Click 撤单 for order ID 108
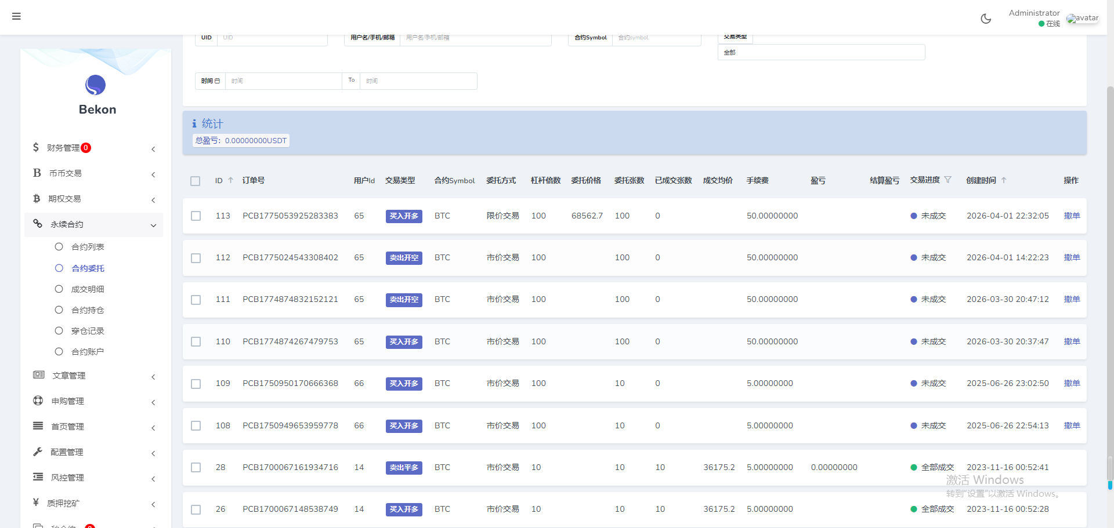Viewport: 1114px width, 528px height. [1072, 425]
